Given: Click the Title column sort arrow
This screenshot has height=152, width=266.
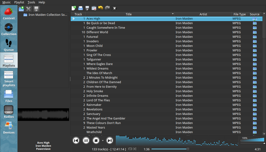Looking at the screenshot, I should [x=173, y=14].
